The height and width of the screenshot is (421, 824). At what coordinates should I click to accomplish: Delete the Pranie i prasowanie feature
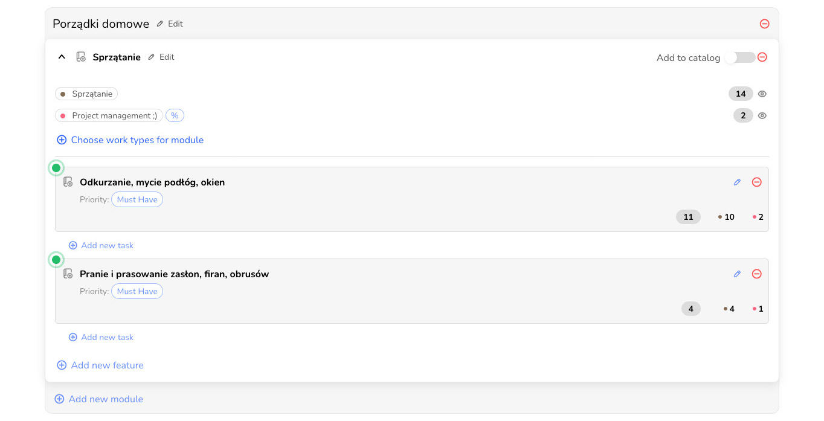(756, 274)
